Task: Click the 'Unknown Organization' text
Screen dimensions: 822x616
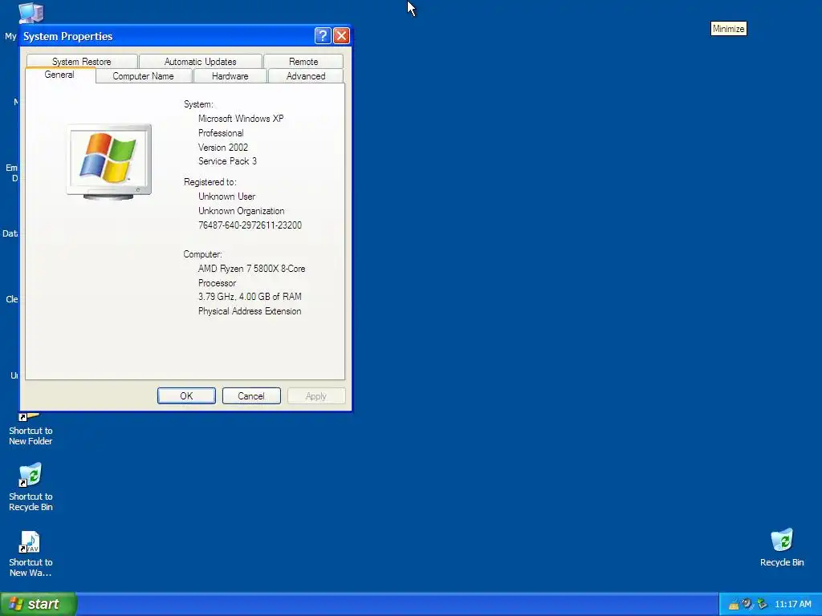Action: click(241, 211)
